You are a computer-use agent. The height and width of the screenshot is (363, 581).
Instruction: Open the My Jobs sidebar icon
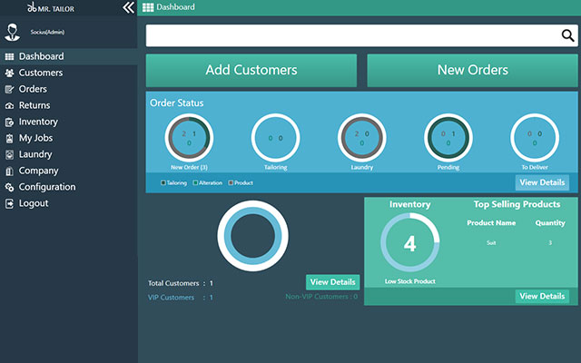coord(10,138)
